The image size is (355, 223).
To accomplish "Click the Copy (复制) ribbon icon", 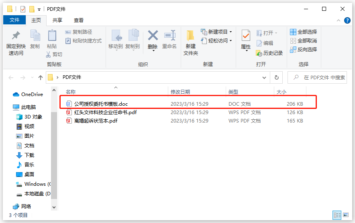I will [x=35, y=36].
